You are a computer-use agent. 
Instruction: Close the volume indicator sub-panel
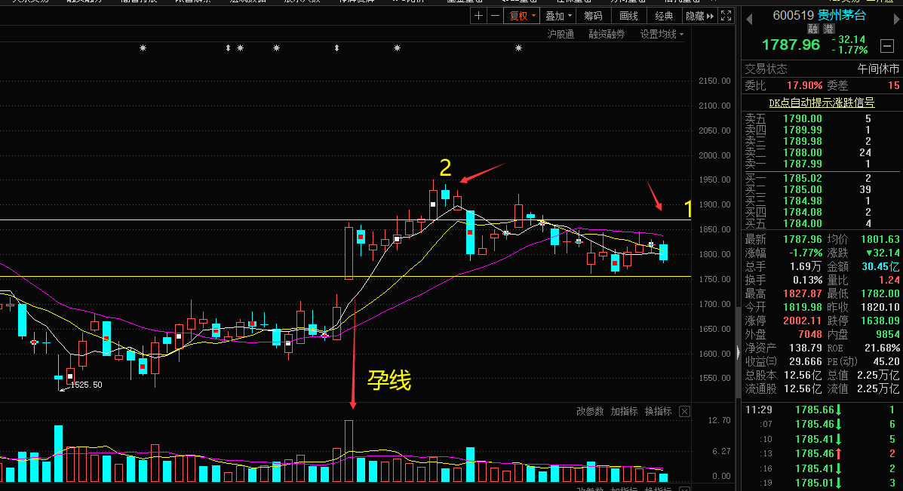[x=684, y=412]
